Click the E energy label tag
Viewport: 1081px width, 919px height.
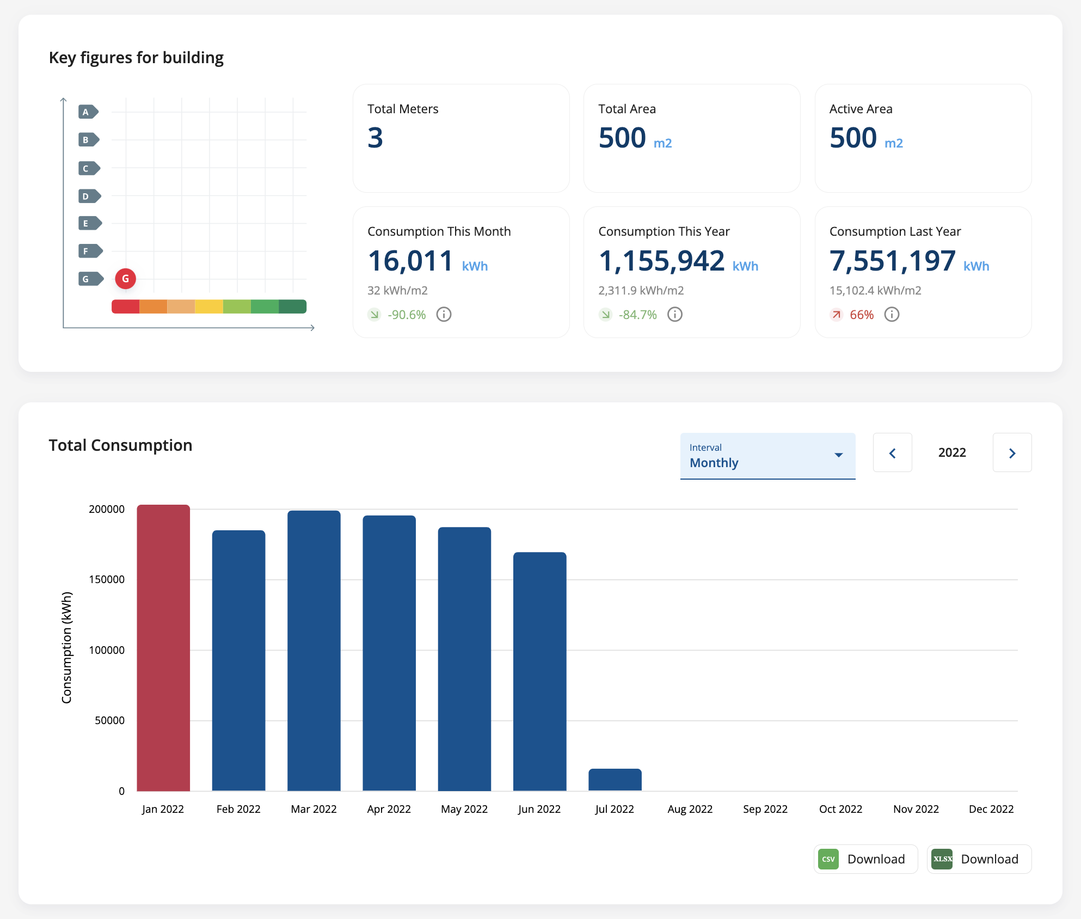[x=90, y=223]
